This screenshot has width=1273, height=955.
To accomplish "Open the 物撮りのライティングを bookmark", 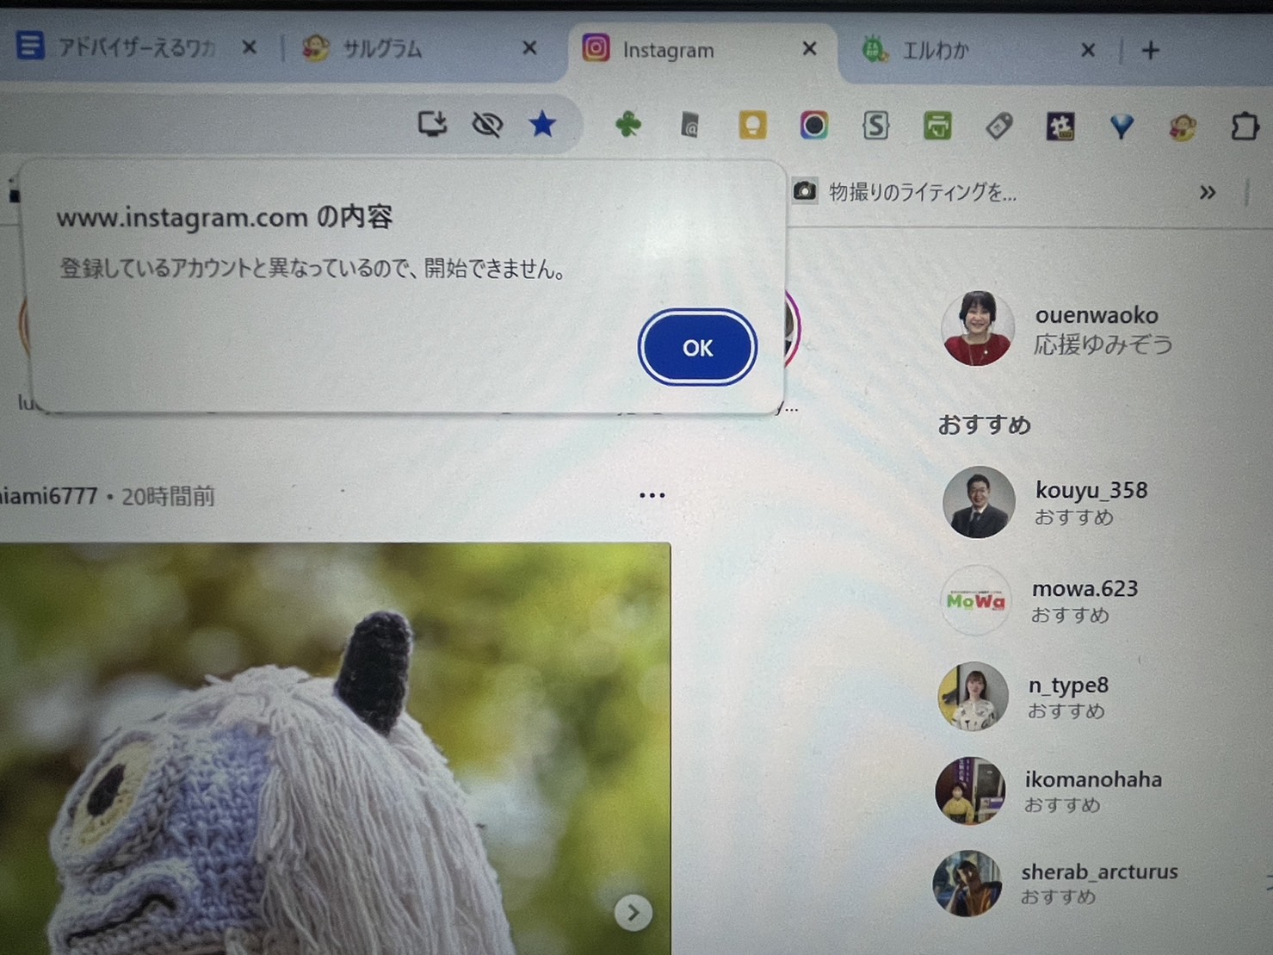I will pos(905,191).
